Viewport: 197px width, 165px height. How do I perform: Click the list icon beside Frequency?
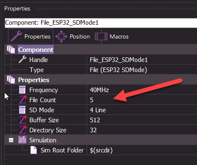(x=22, y=90)
